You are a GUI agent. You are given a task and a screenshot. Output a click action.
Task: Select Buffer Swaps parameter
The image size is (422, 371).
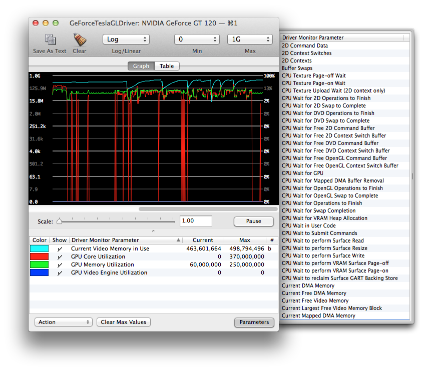coord(345,68)
